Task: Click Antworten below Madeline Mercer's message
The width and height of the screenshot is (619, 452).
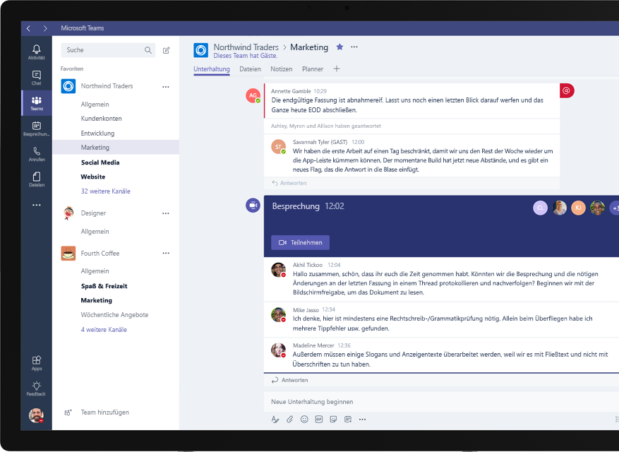Action: click(x=290, y=380)
